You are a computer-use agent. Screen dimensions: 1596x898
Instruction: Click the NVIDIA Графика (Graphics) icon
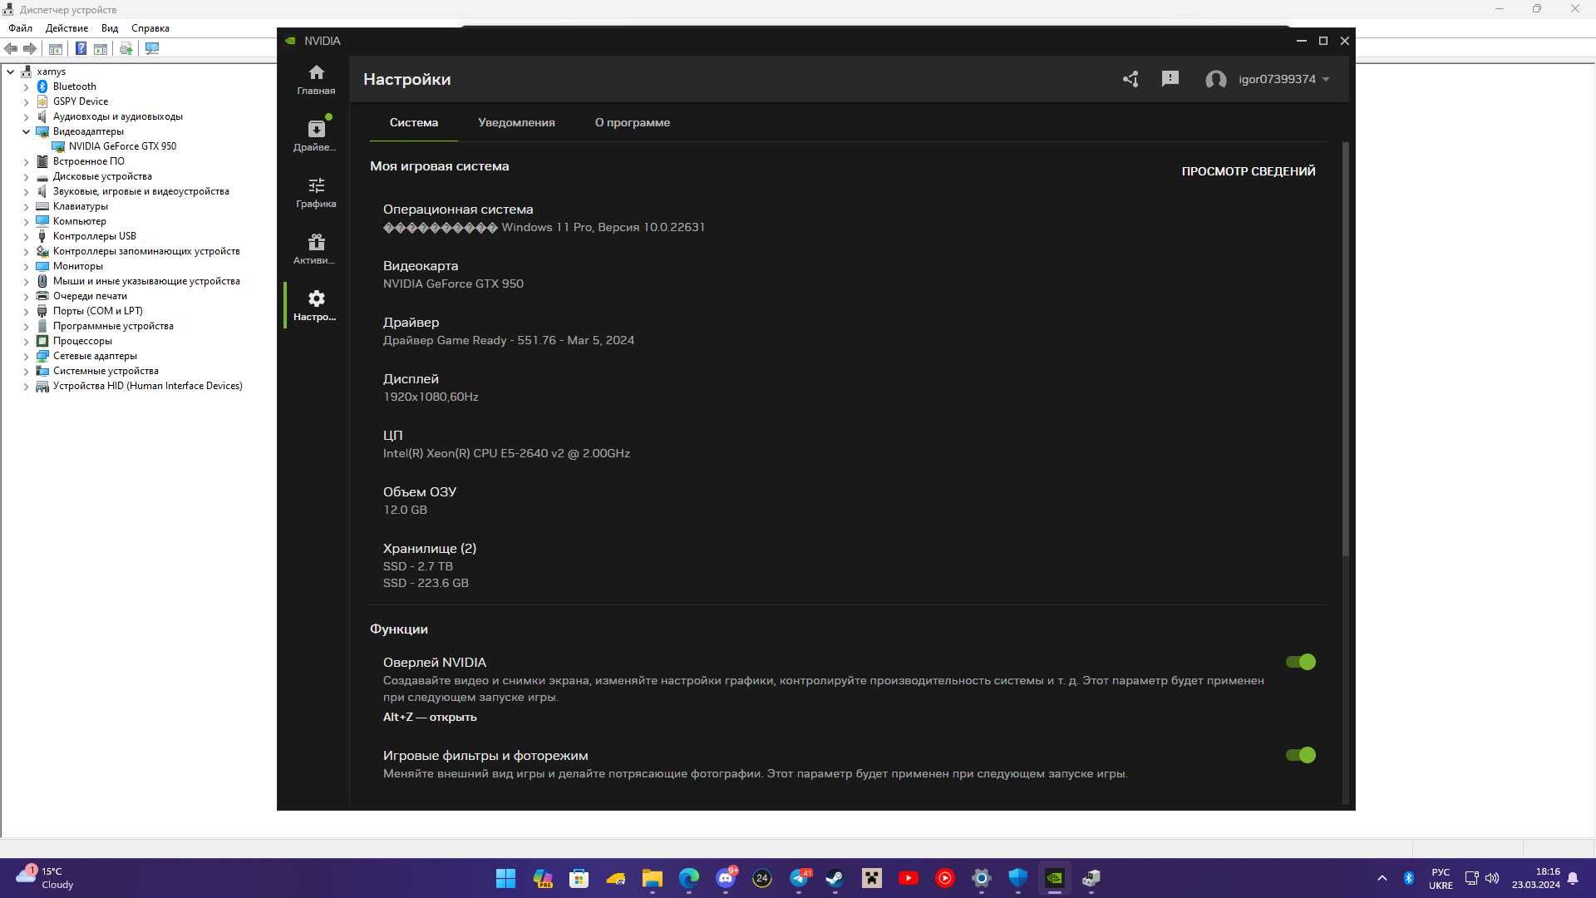(316, 192)
